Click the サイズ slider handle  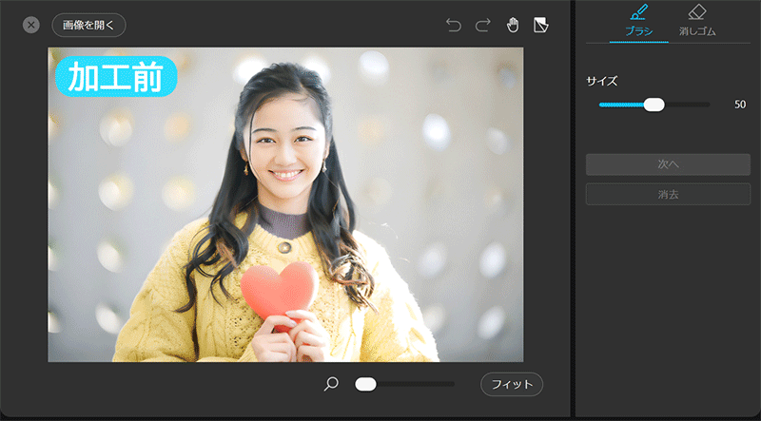[x=654, y=105]
